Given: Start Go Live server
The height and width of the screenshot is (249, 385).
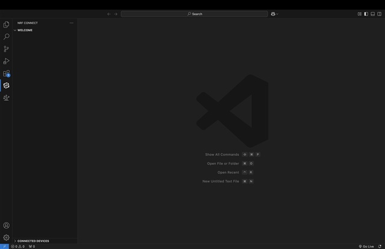Looking at the screenshot, I should click(x=366, y=247).
